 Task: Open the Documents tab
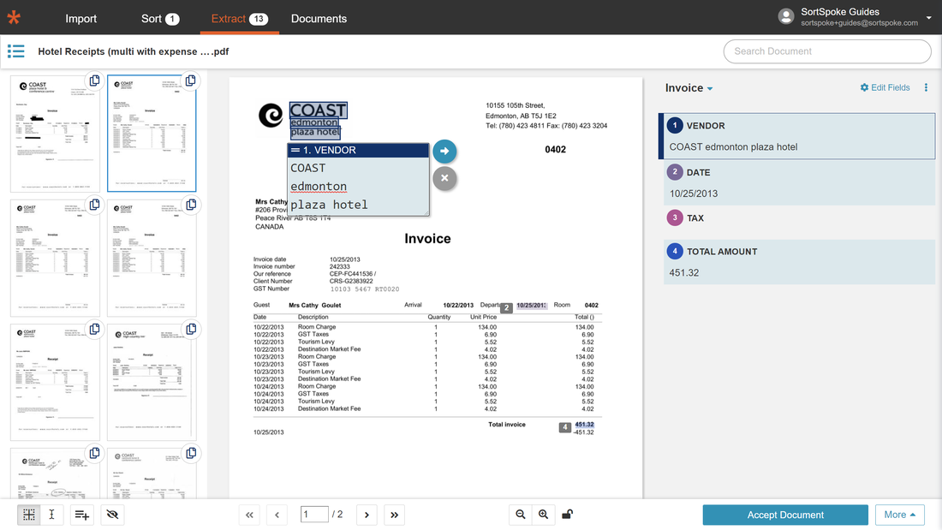coord(319,19)
